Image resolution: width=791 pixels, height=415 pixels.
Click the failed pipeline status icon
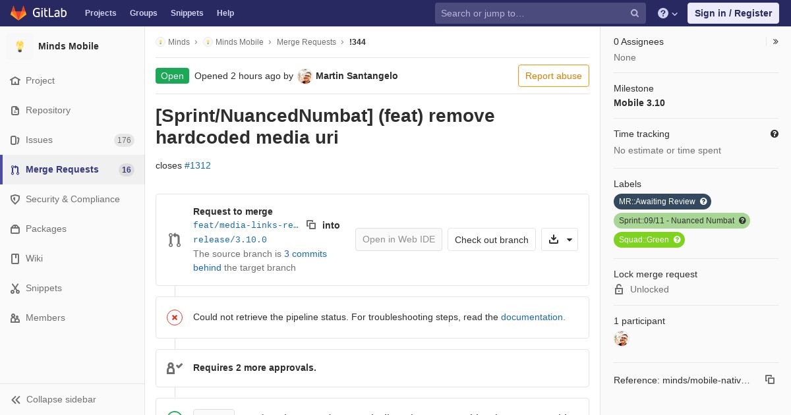point(175,318)
